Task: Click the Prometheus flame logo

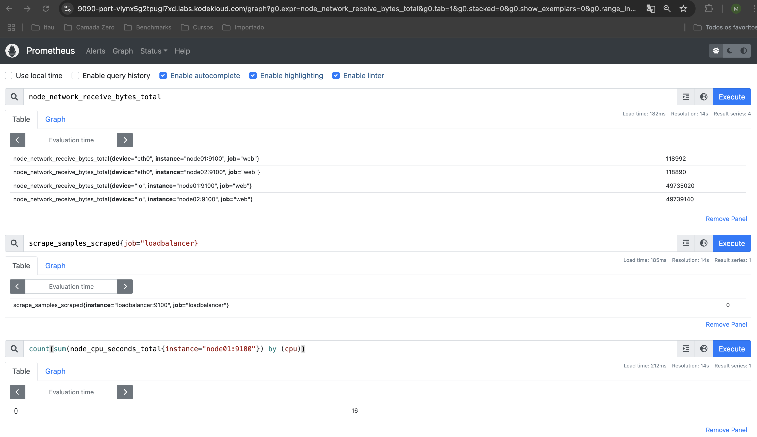Action: (x=12, y=51)
